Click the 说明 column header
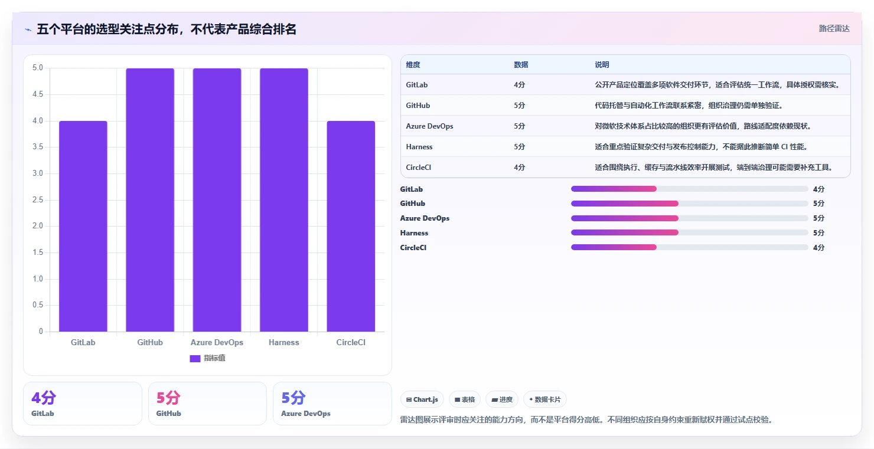This screenshot has height=449, width=874. tap(602, 65)
